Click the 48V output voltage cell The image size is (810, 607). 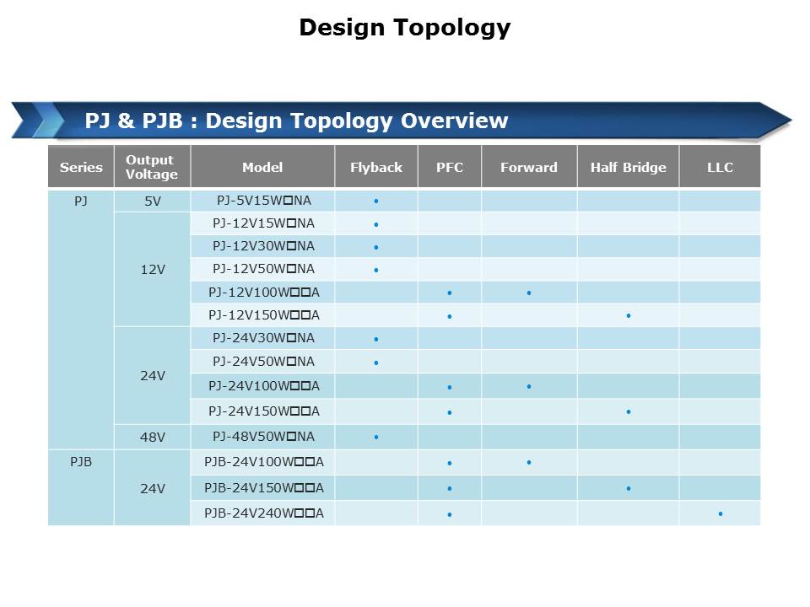pos(152,437)
